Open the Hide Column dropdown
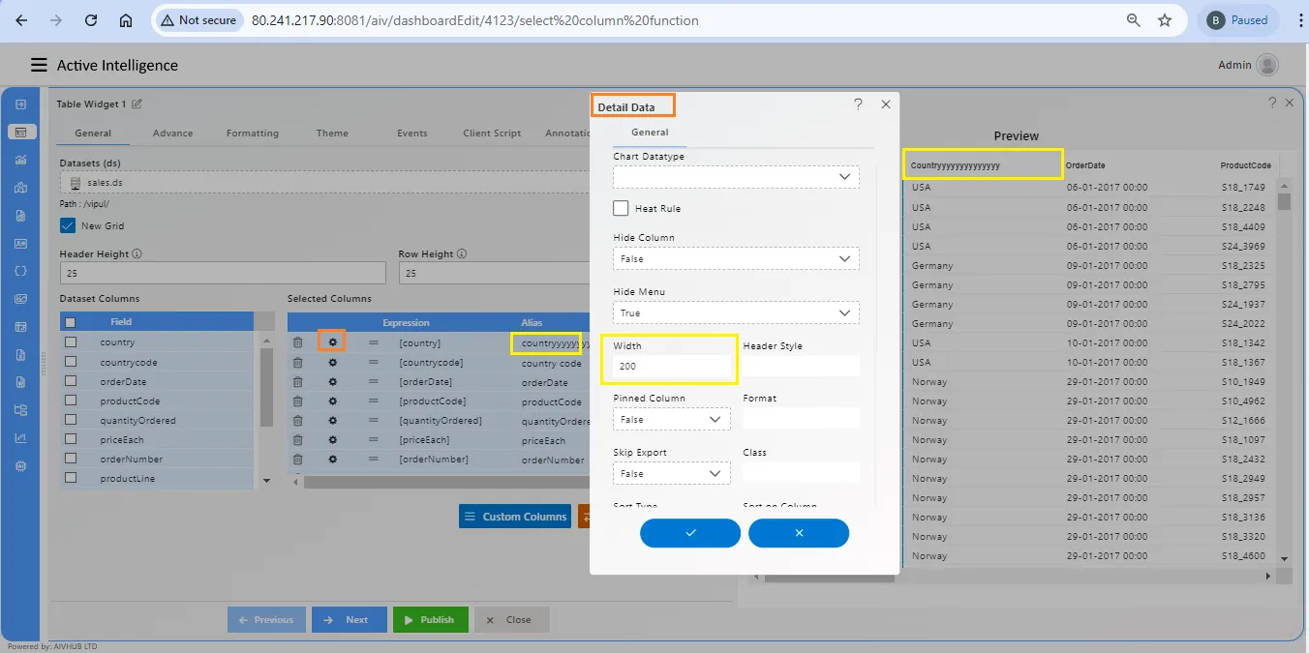 [x=736, y=258]
